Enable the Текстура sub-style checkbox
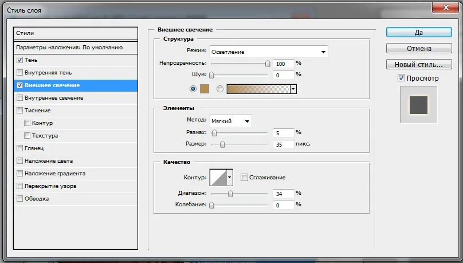Image resolution: width=463 pixels, height=263 pixels. [27, 135]
